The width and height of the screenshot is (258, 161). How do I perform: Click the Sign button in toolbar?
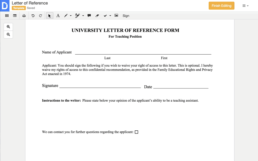click(126, 16)
